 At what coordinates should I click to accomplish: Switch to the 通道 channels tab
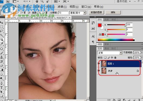pyautogui.click(x=107, y=48)
